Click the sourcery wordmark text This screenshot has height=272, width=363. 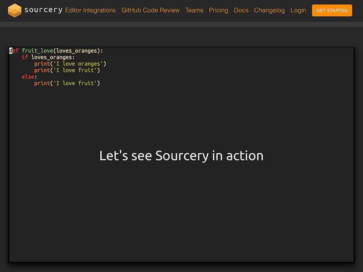[43, 10]
